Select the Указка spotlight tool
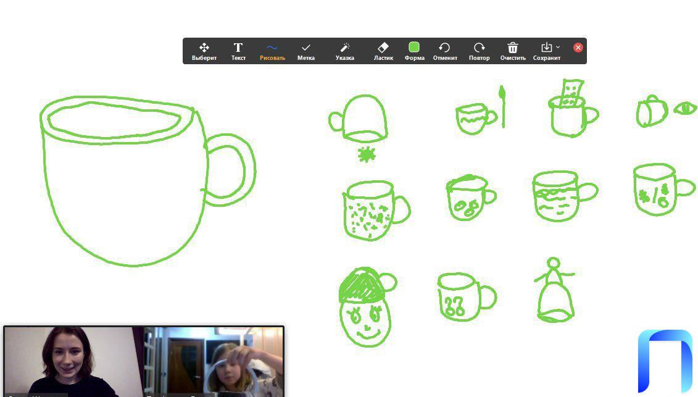The image size is (698, 397). (344, 51)
